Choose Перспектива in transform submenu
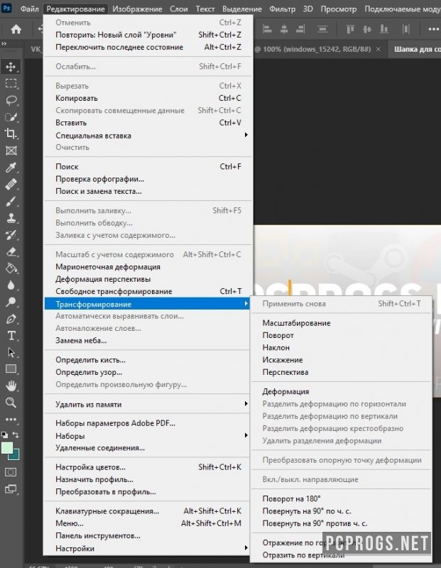Image resolution: width=441 pixels, height=568 pixels. [x=342, y=372]
